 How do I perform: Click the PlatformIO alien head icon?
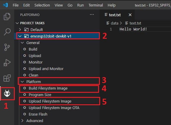7,93
